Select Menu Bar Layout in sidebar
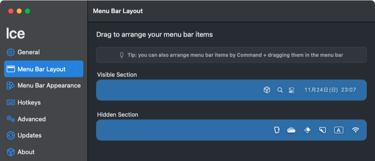Image resolution: width=375 pixels, height=161 pixels. point(44,69)
